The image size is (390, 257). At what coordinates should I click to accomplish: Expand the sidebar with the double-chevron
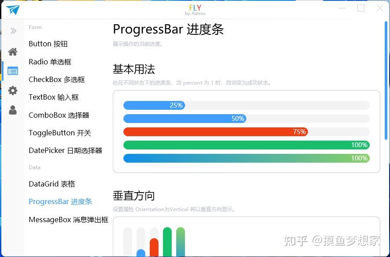pos(13,31)
